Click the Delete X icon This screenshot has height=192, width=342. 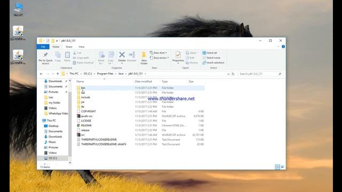pos(122,54)
